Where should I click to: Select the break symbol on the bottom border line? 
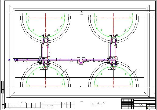click(x=81, y=87)
